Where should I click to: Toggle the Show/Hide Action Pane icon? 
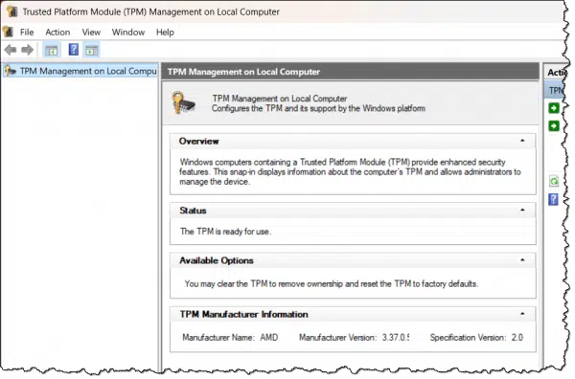92,50
